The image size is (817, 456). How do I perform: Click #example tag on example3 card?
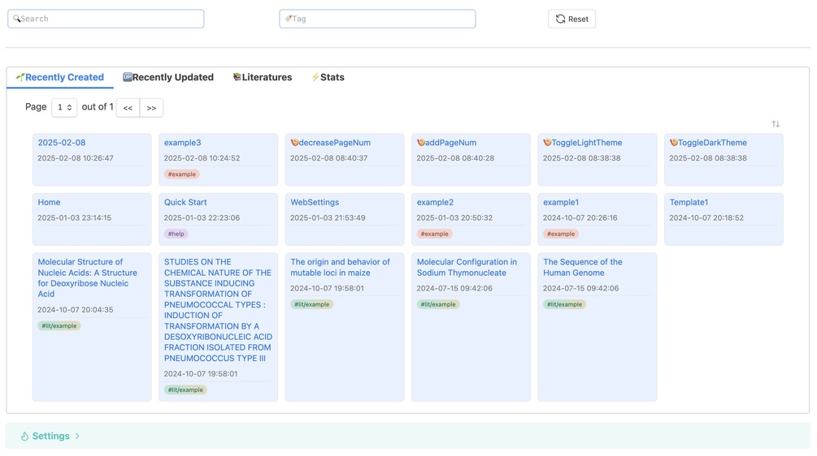(x=182, y=174)
